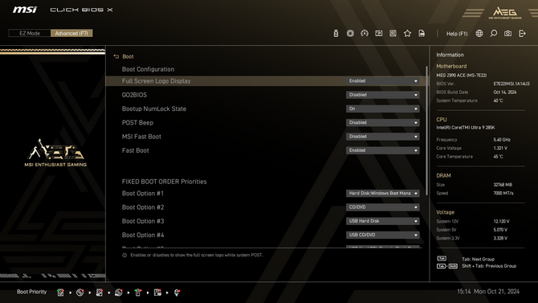Click the settings list vertical scrollbar
The width and height of the screenshot is (538, 303).
(426, 130)
